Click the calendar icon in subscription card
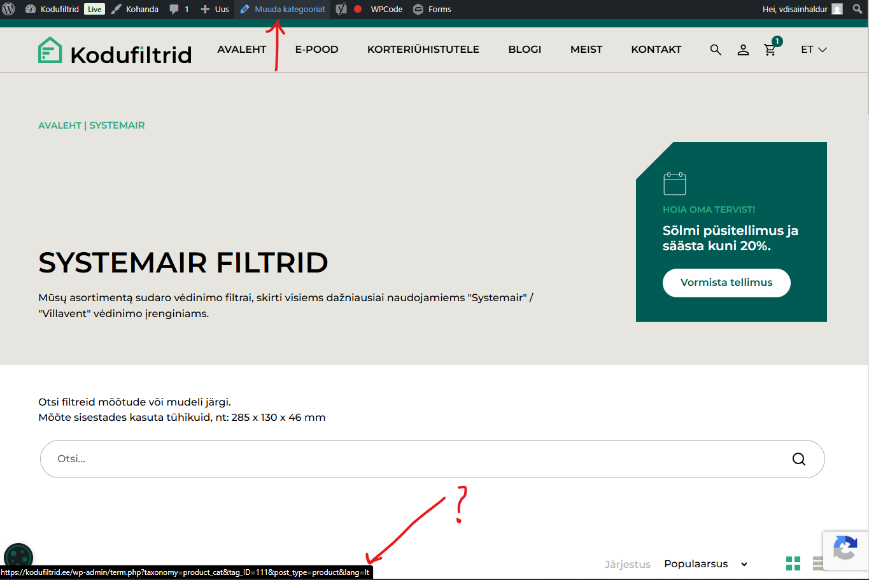 (x=675, y=183)
